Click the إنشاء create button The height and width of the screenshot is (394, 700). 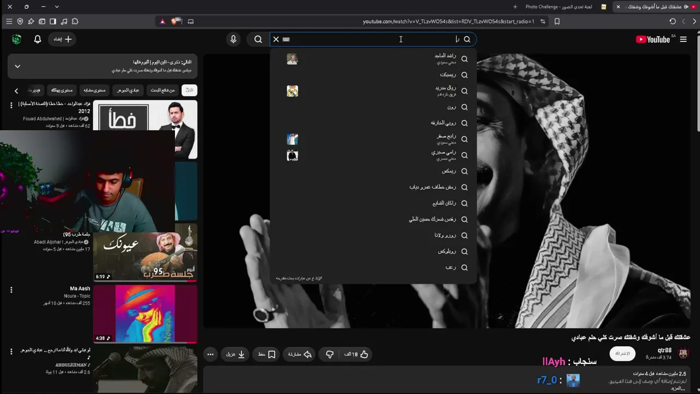62,39
